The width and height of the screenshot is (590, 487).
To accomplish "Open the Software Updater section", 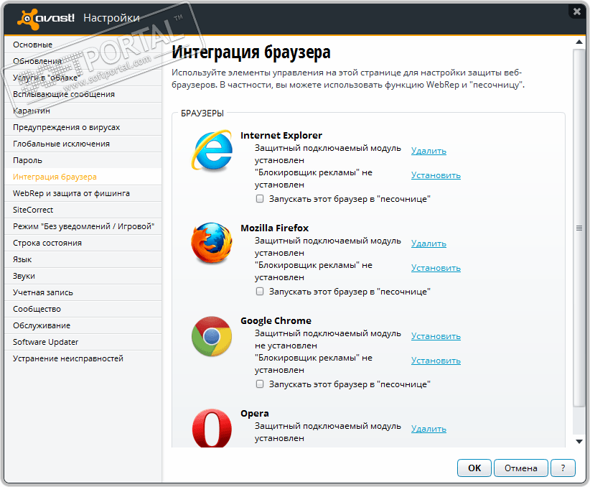I will [83, 342].
